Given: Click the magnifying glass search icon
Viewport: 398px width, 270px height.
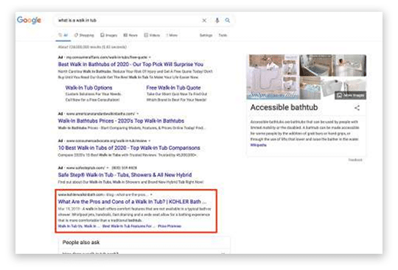Looking at the screenshot, I should pos(228,21).
